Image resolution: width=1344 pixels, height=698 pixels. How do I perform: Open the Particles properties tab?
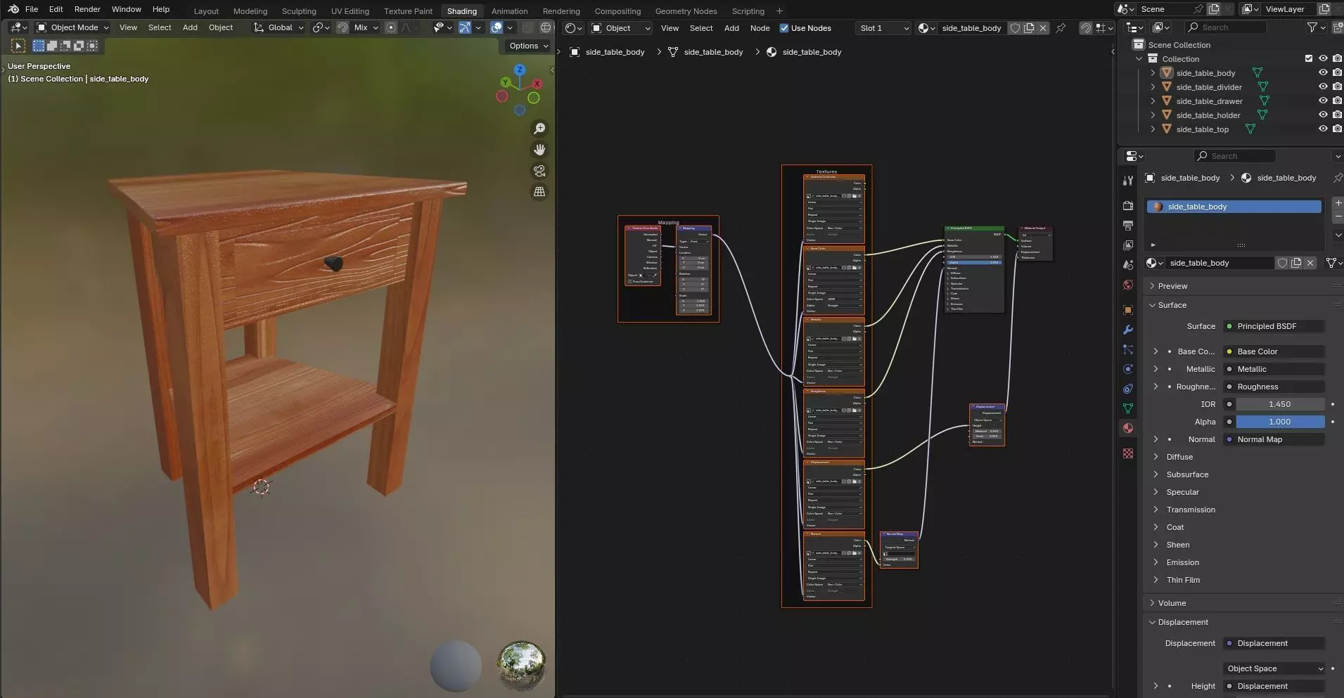pyautogui.click(x=1128, y=349)
